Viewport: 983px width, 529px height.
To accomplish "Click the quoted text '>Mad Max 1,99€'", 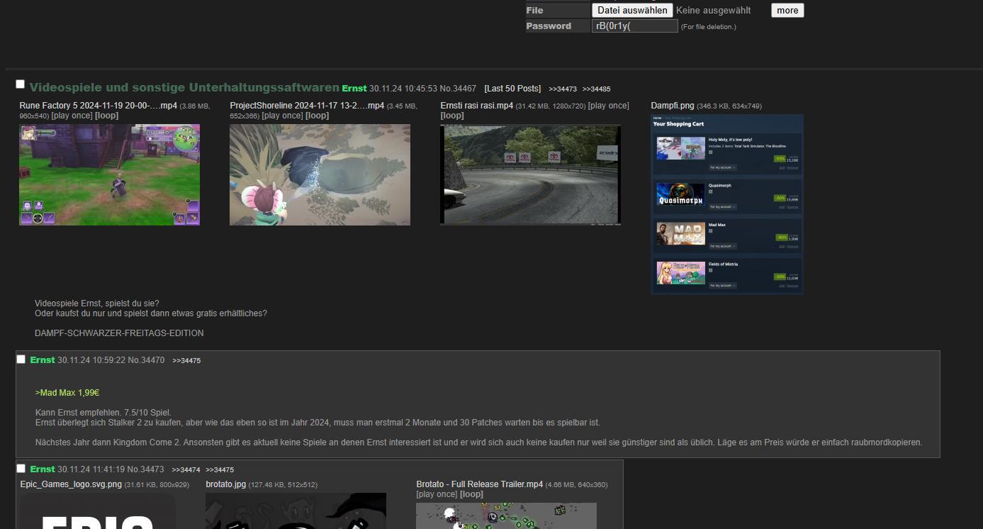I will (x=67, y=393).
